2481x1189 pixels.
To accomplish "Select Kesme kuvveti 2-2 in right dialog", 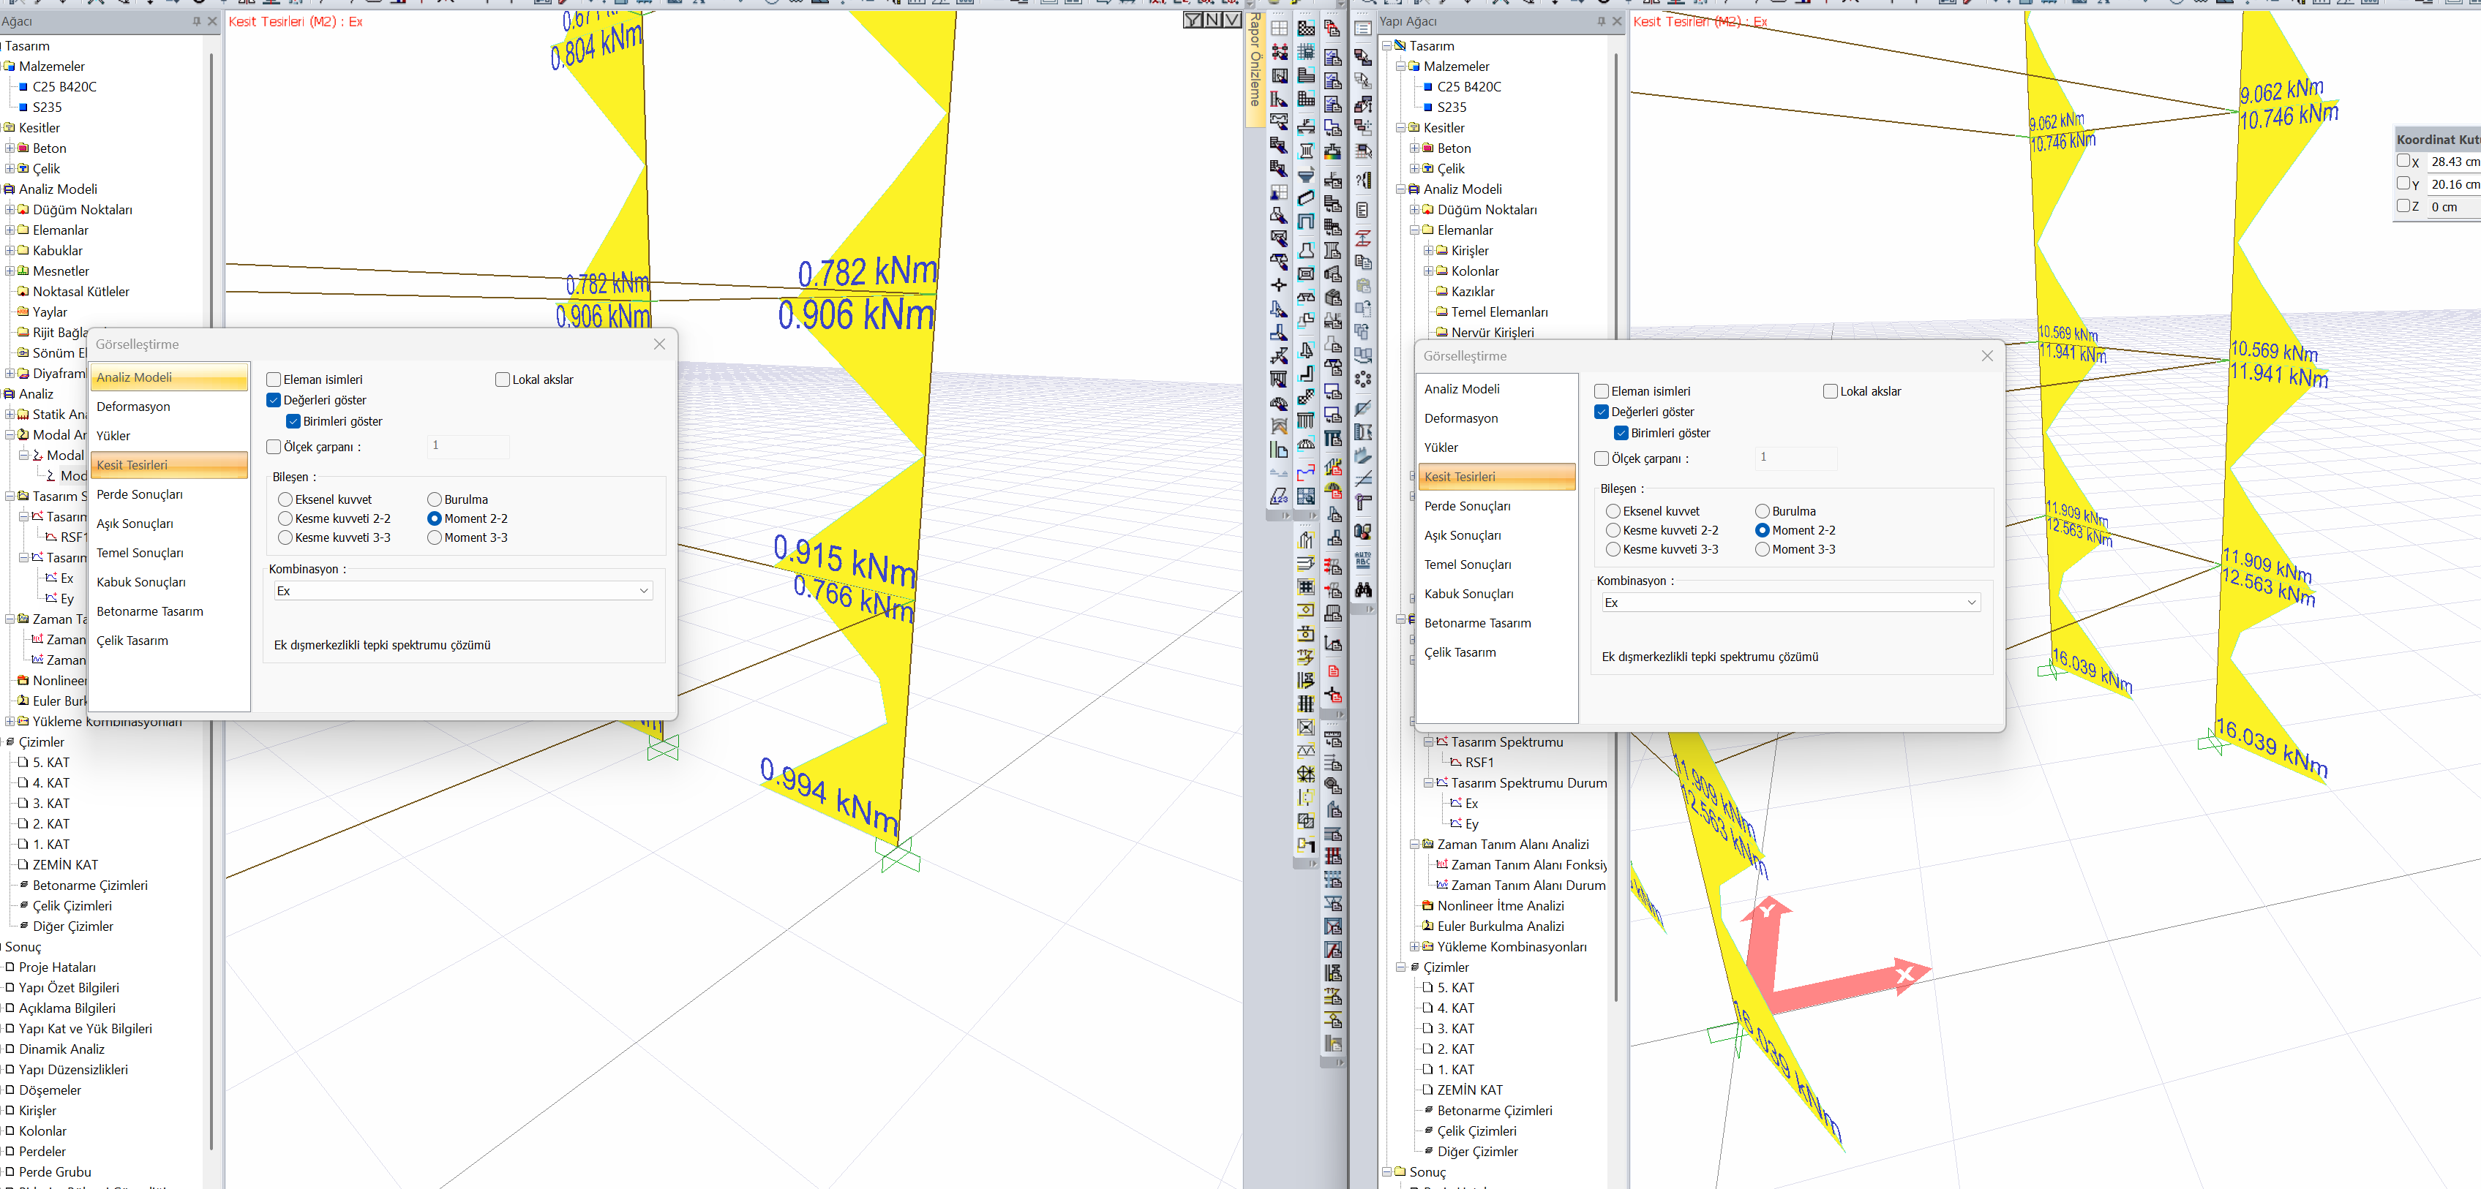I will click(1613, 530).
